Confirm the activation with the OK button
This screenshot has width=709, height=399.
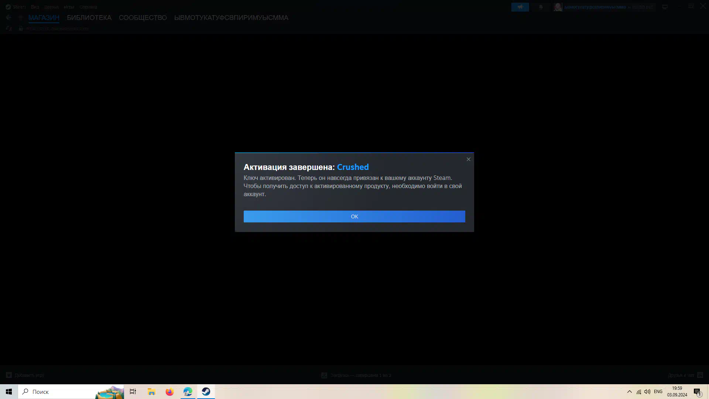pos(354,216)
